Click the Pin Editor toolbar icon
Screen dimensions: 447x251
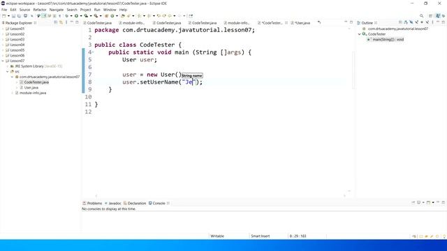191,16
